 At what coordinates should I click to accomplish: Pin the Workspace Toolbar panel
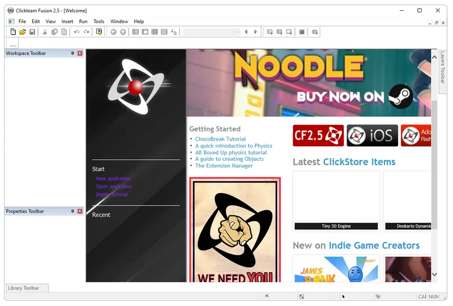click(72, 53)
